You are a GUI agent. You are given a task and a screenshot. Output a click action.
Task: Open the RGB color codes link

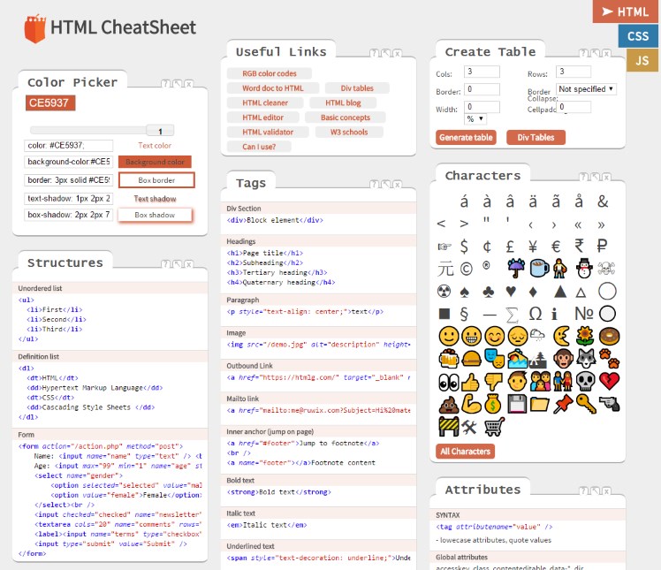(x=269, y=73)
